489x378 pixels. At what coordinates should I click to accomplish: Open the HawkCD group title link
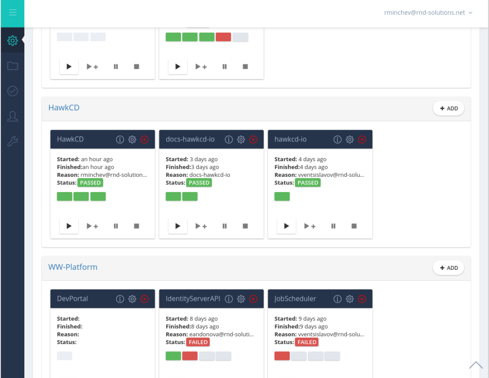coord(64,107)
